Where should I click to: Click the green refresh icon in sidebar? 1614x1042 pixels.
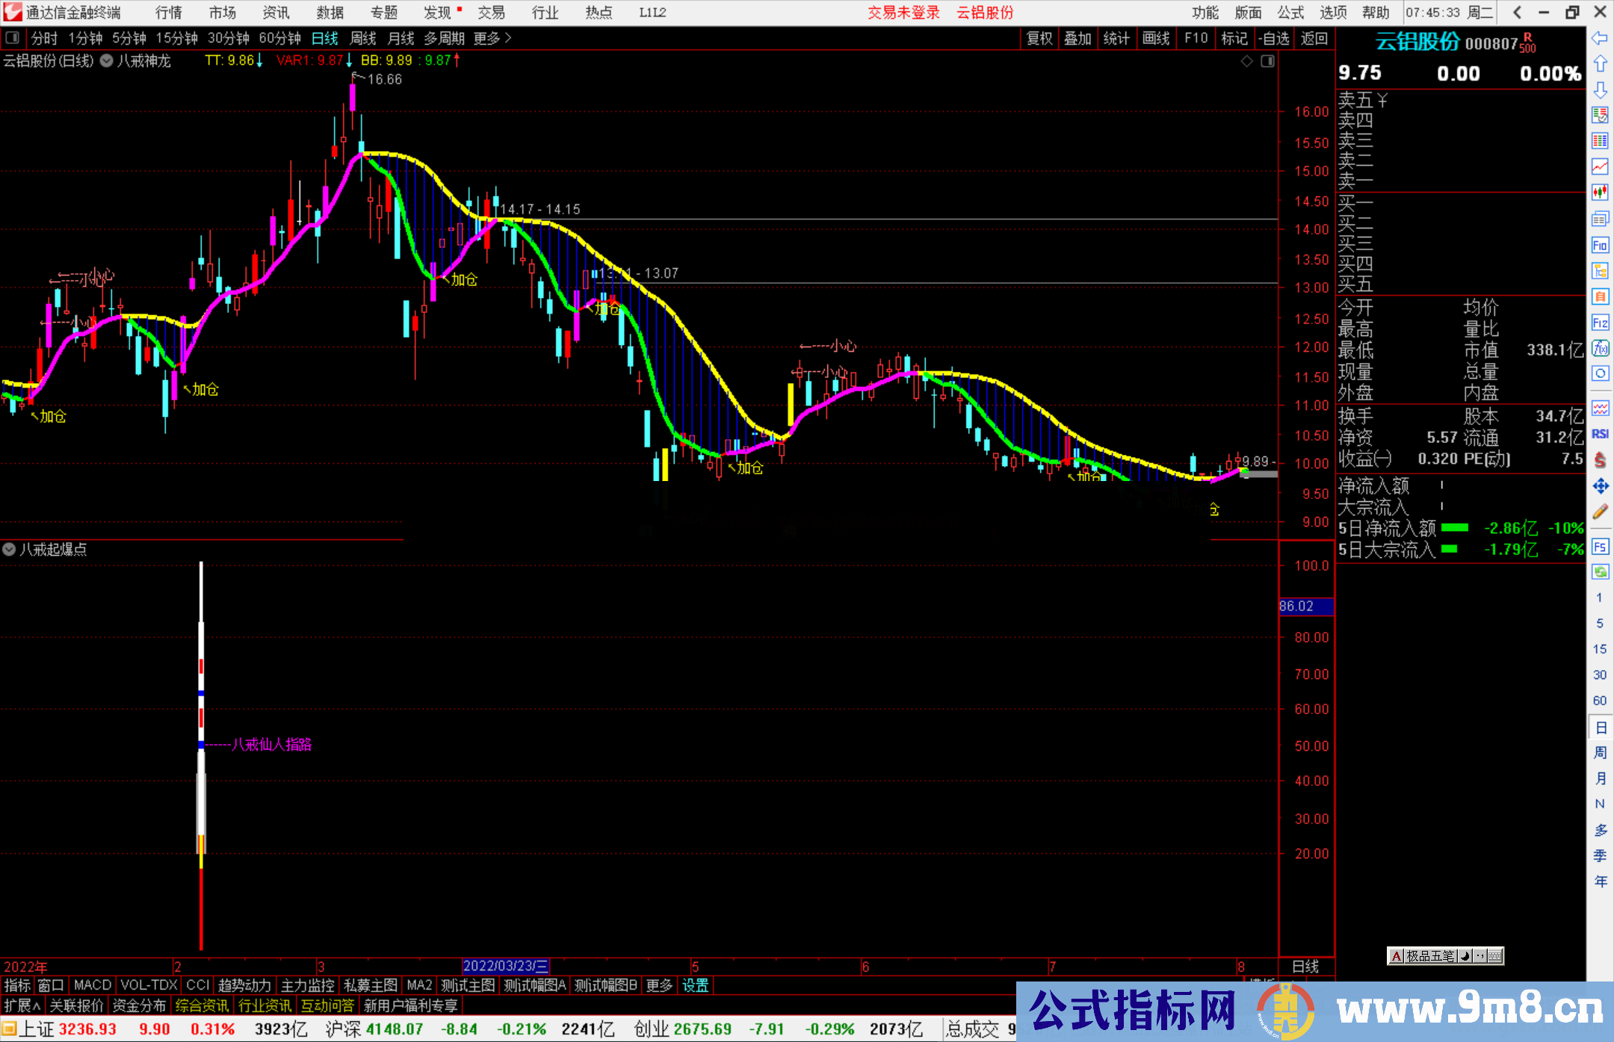pos(1600,572)
